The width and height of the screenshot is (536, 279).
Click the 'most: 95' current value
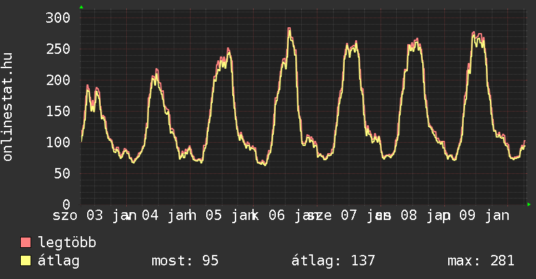(185, 261)
